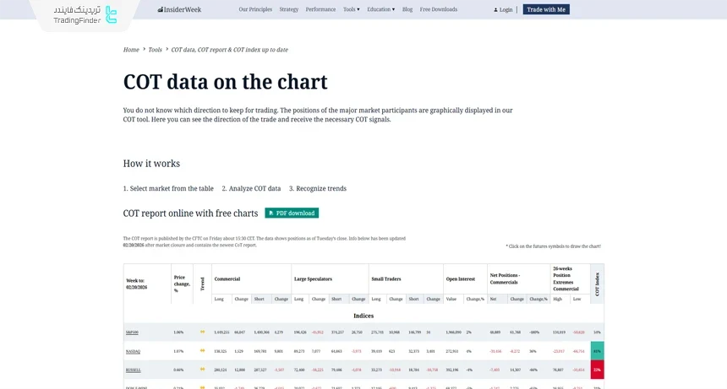
Task: Click the TradingFinder logo
Action: (85, 14)
